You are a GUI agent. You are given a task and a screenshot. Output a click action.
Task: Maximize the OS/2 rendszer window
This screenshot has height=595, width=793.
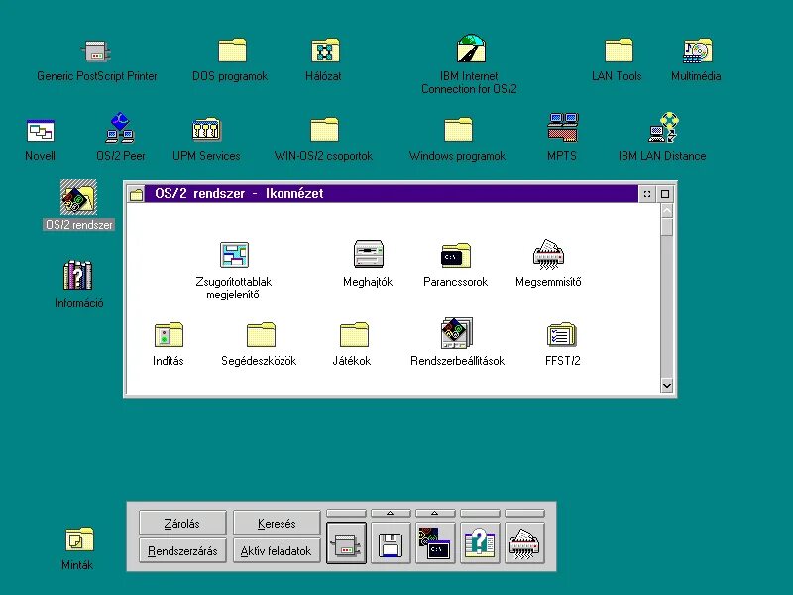pyautogui.click(x=665, y=194)
